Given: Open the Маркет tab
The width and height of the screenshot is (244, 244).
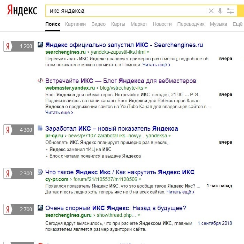Looking at the screenshot, I should coord(139,24).
